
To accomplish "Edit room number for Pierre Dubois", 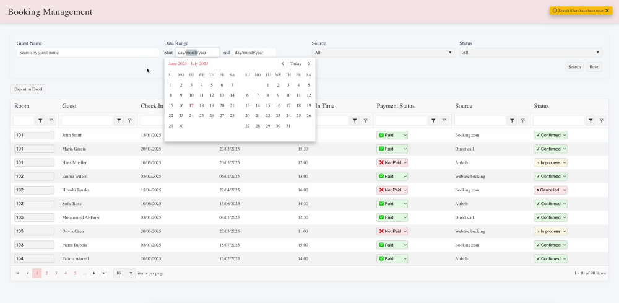I will [34, 245].
